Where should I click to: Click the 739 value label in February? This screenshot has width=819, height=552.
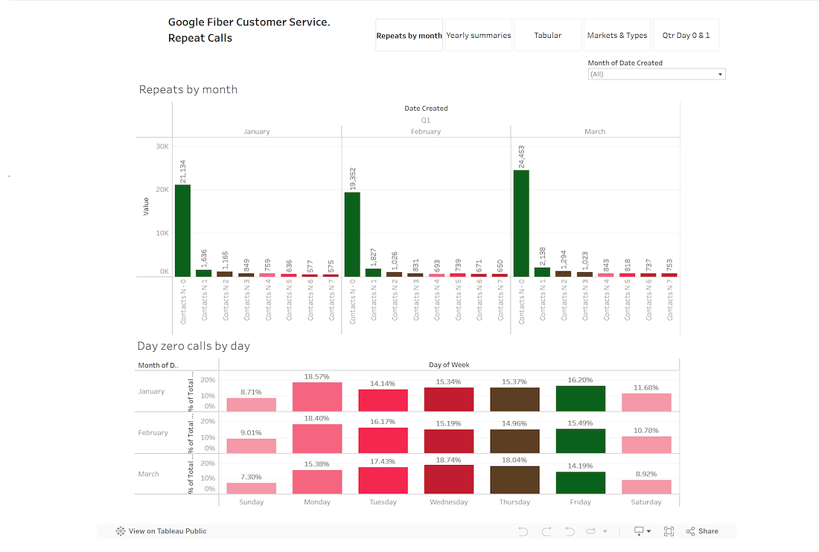click(x=458, y=264)
